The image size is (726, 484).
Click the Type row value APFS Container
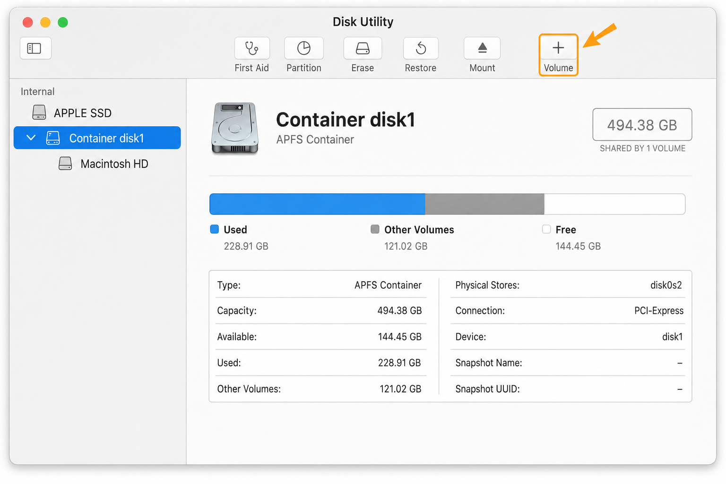click(x=388, y=285)
